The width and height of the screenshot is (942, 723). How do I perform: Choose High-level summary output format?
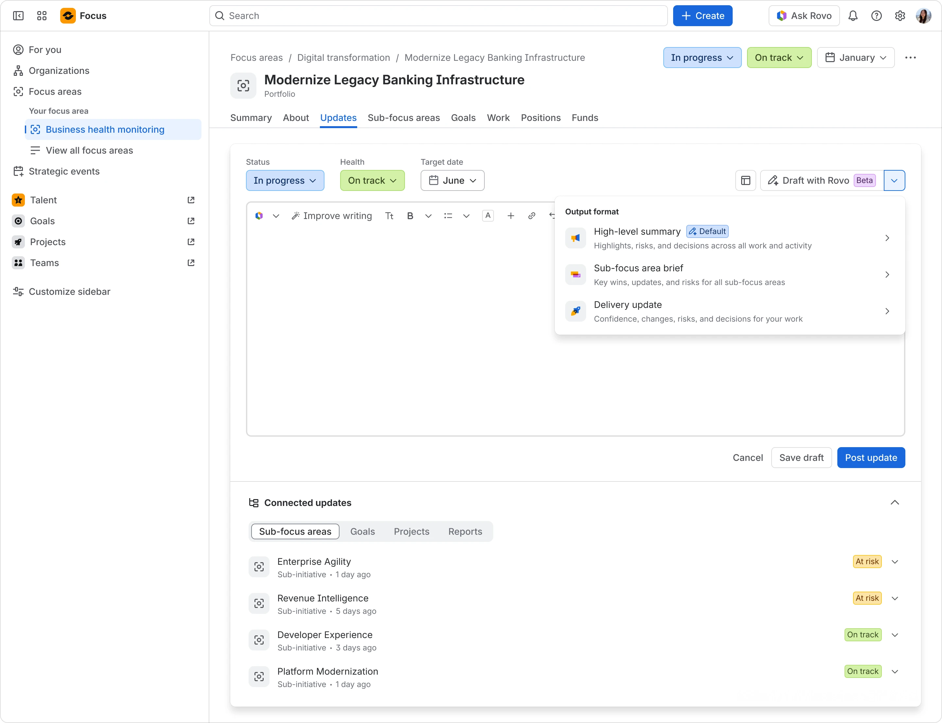click(x=729, y=238)
